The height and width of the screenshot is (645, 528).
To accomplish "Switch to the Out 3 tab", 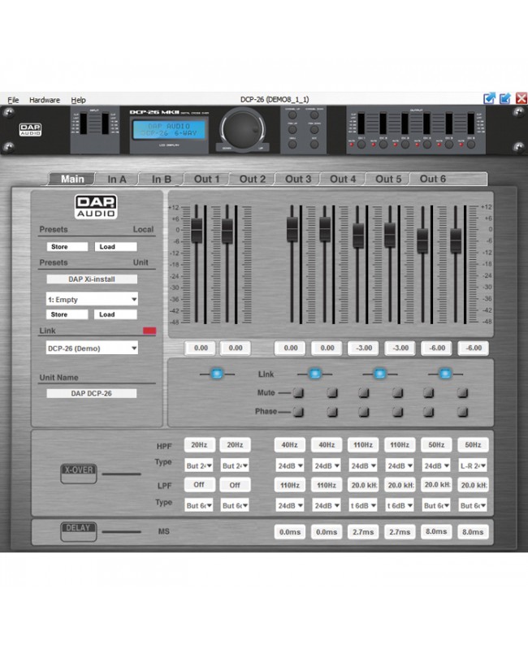I will [x=298, y=180].
